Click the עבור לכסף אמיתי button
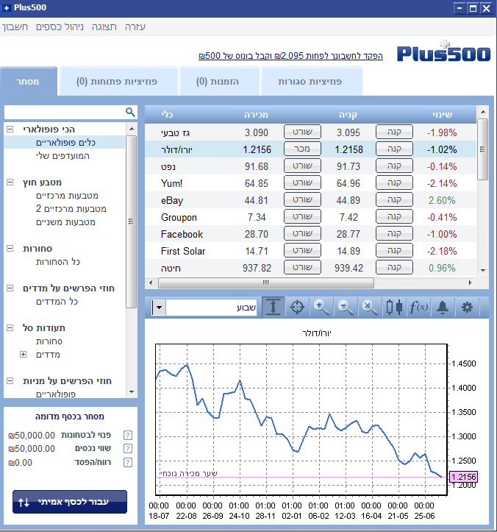Viewport: 497px width, 532px height. point(70,502)
